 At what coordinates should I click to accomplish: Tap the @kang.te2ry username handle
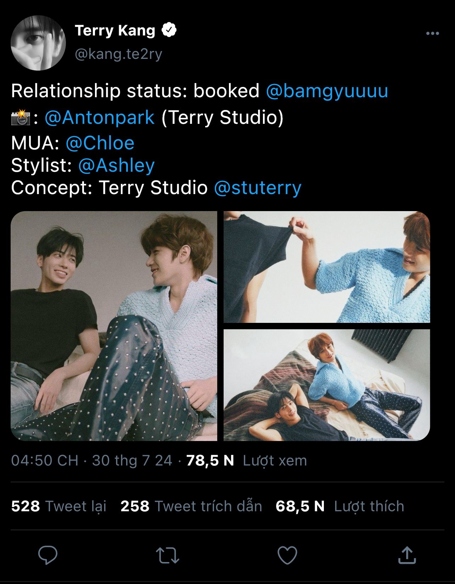(118, 54)
